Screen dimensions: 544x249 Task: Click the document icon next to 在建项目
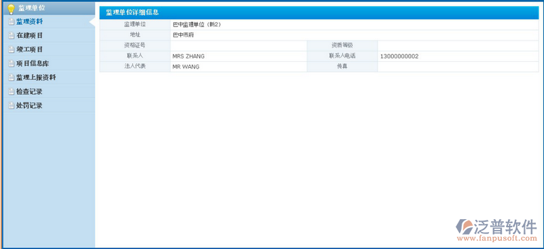coord(11,36)
